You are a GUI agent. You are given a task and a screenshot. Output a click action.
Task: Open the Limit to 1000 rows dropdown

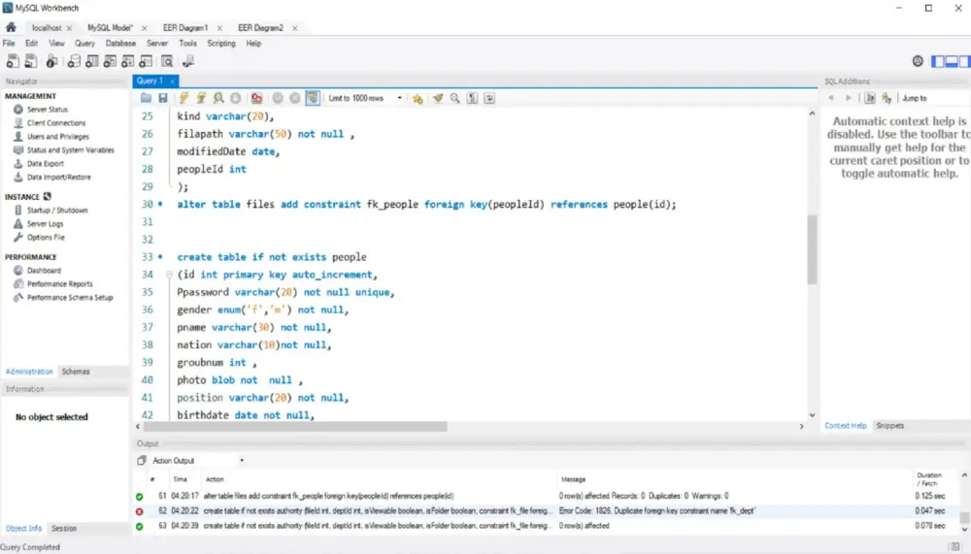click(x=365, y=98)
